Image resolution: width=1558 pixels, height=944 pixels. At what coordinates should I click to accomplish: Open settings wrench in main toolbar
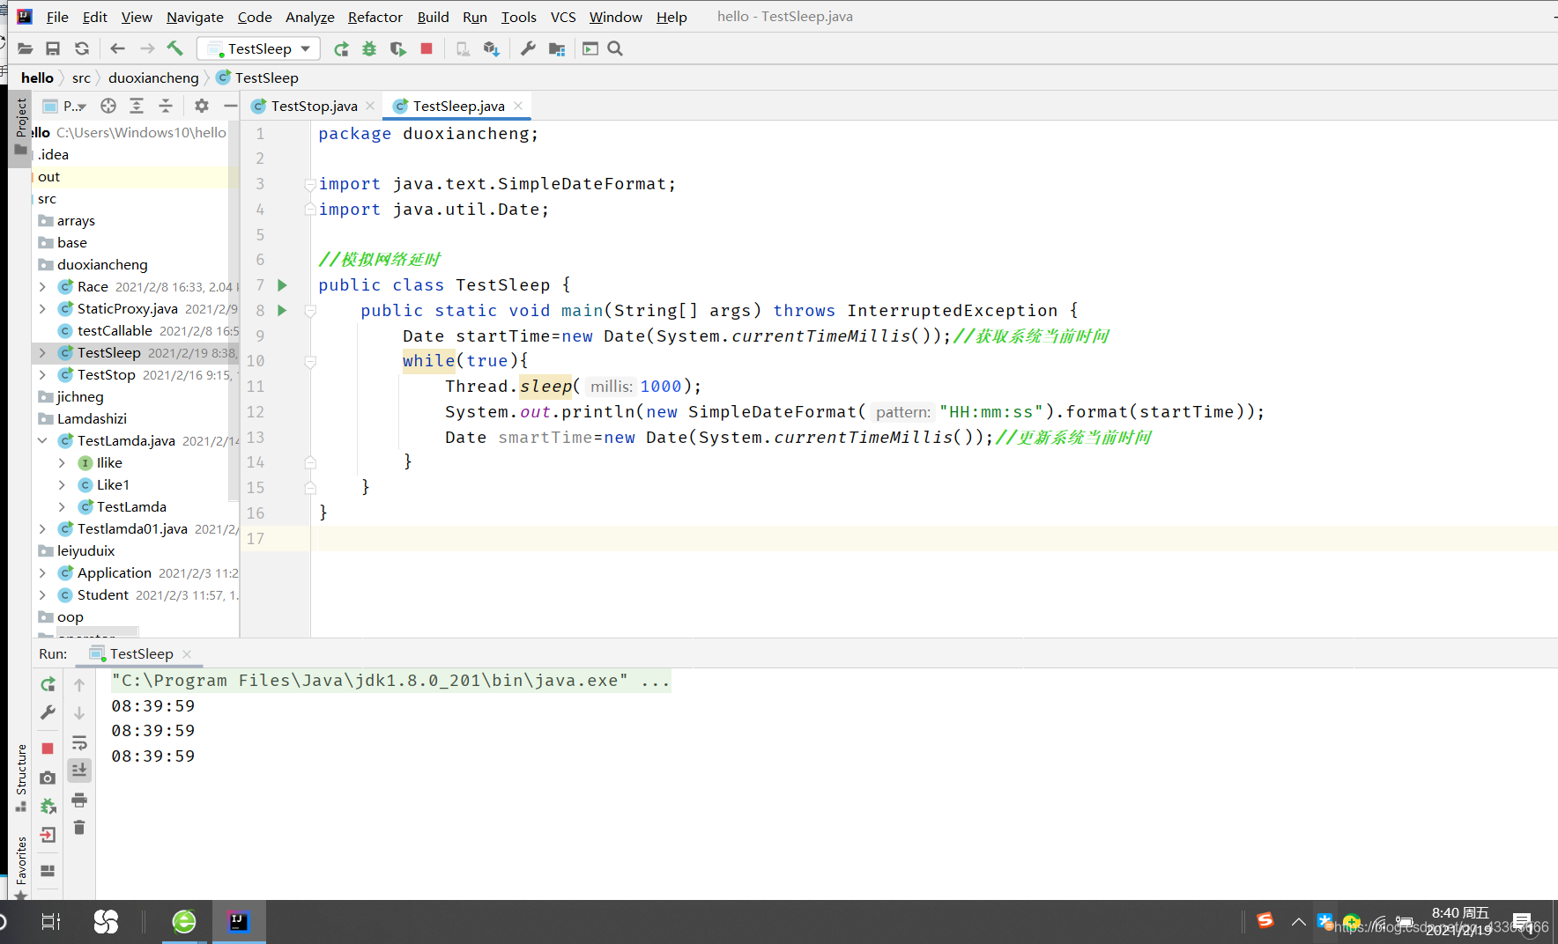528,49
